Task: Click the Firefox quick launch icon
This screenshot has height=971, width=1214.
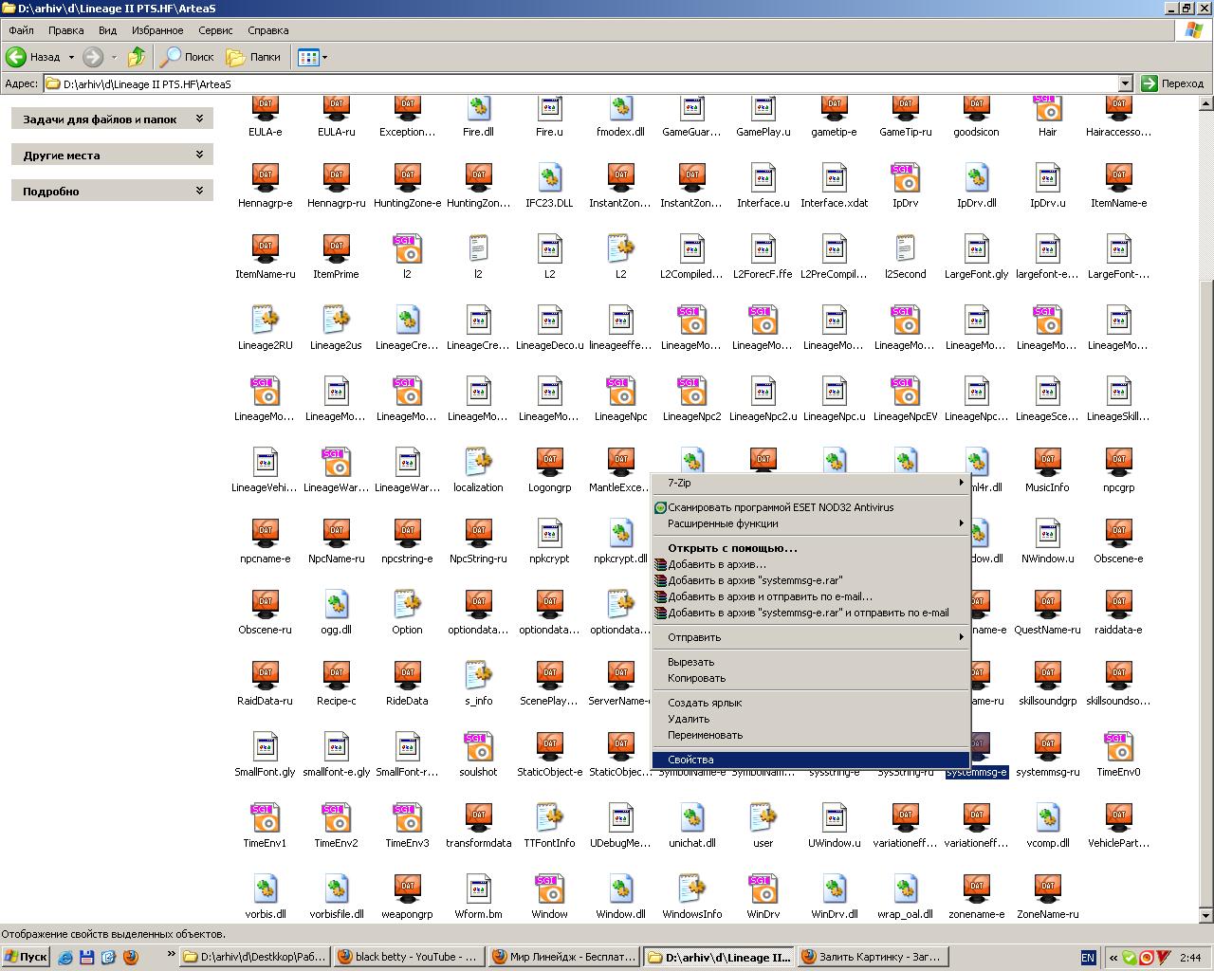Action: 131,957
